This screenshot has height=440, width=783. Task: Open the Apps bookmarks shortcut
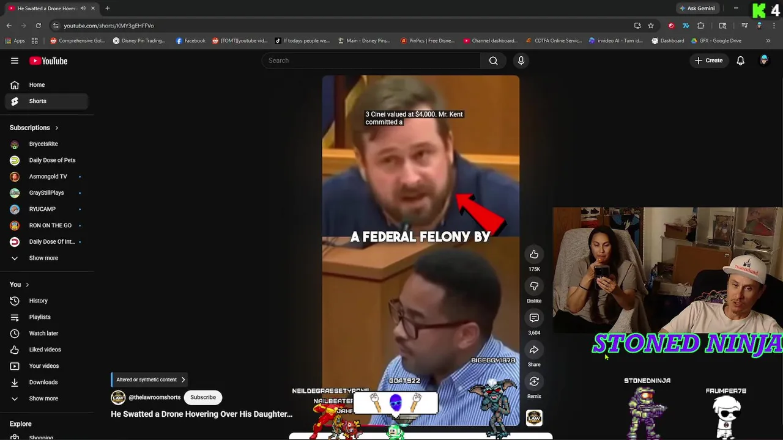point(15,41)
